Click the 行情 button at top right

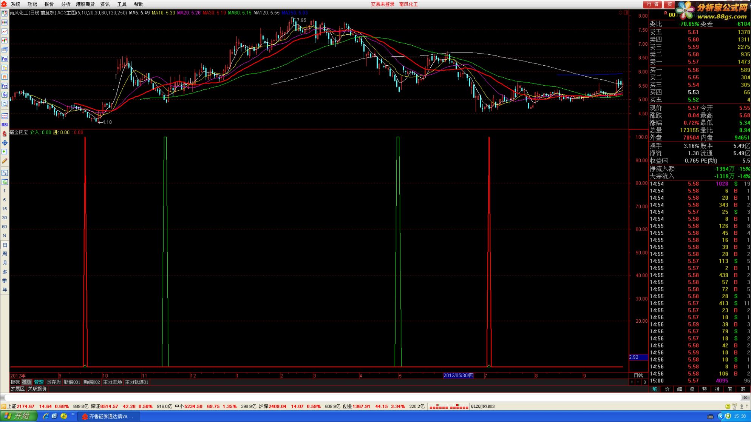[x=652, y=4]
